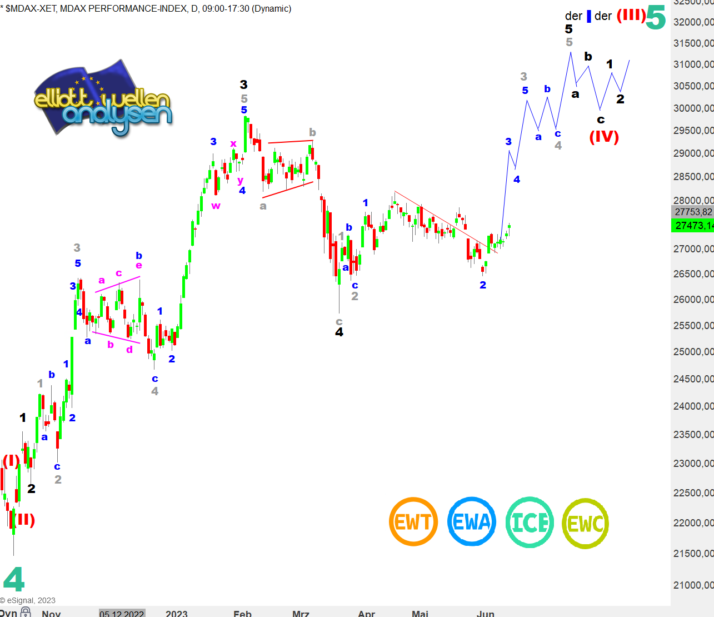
Task: Toggle the Dyn scaling mode label
Action: (8, 613)
